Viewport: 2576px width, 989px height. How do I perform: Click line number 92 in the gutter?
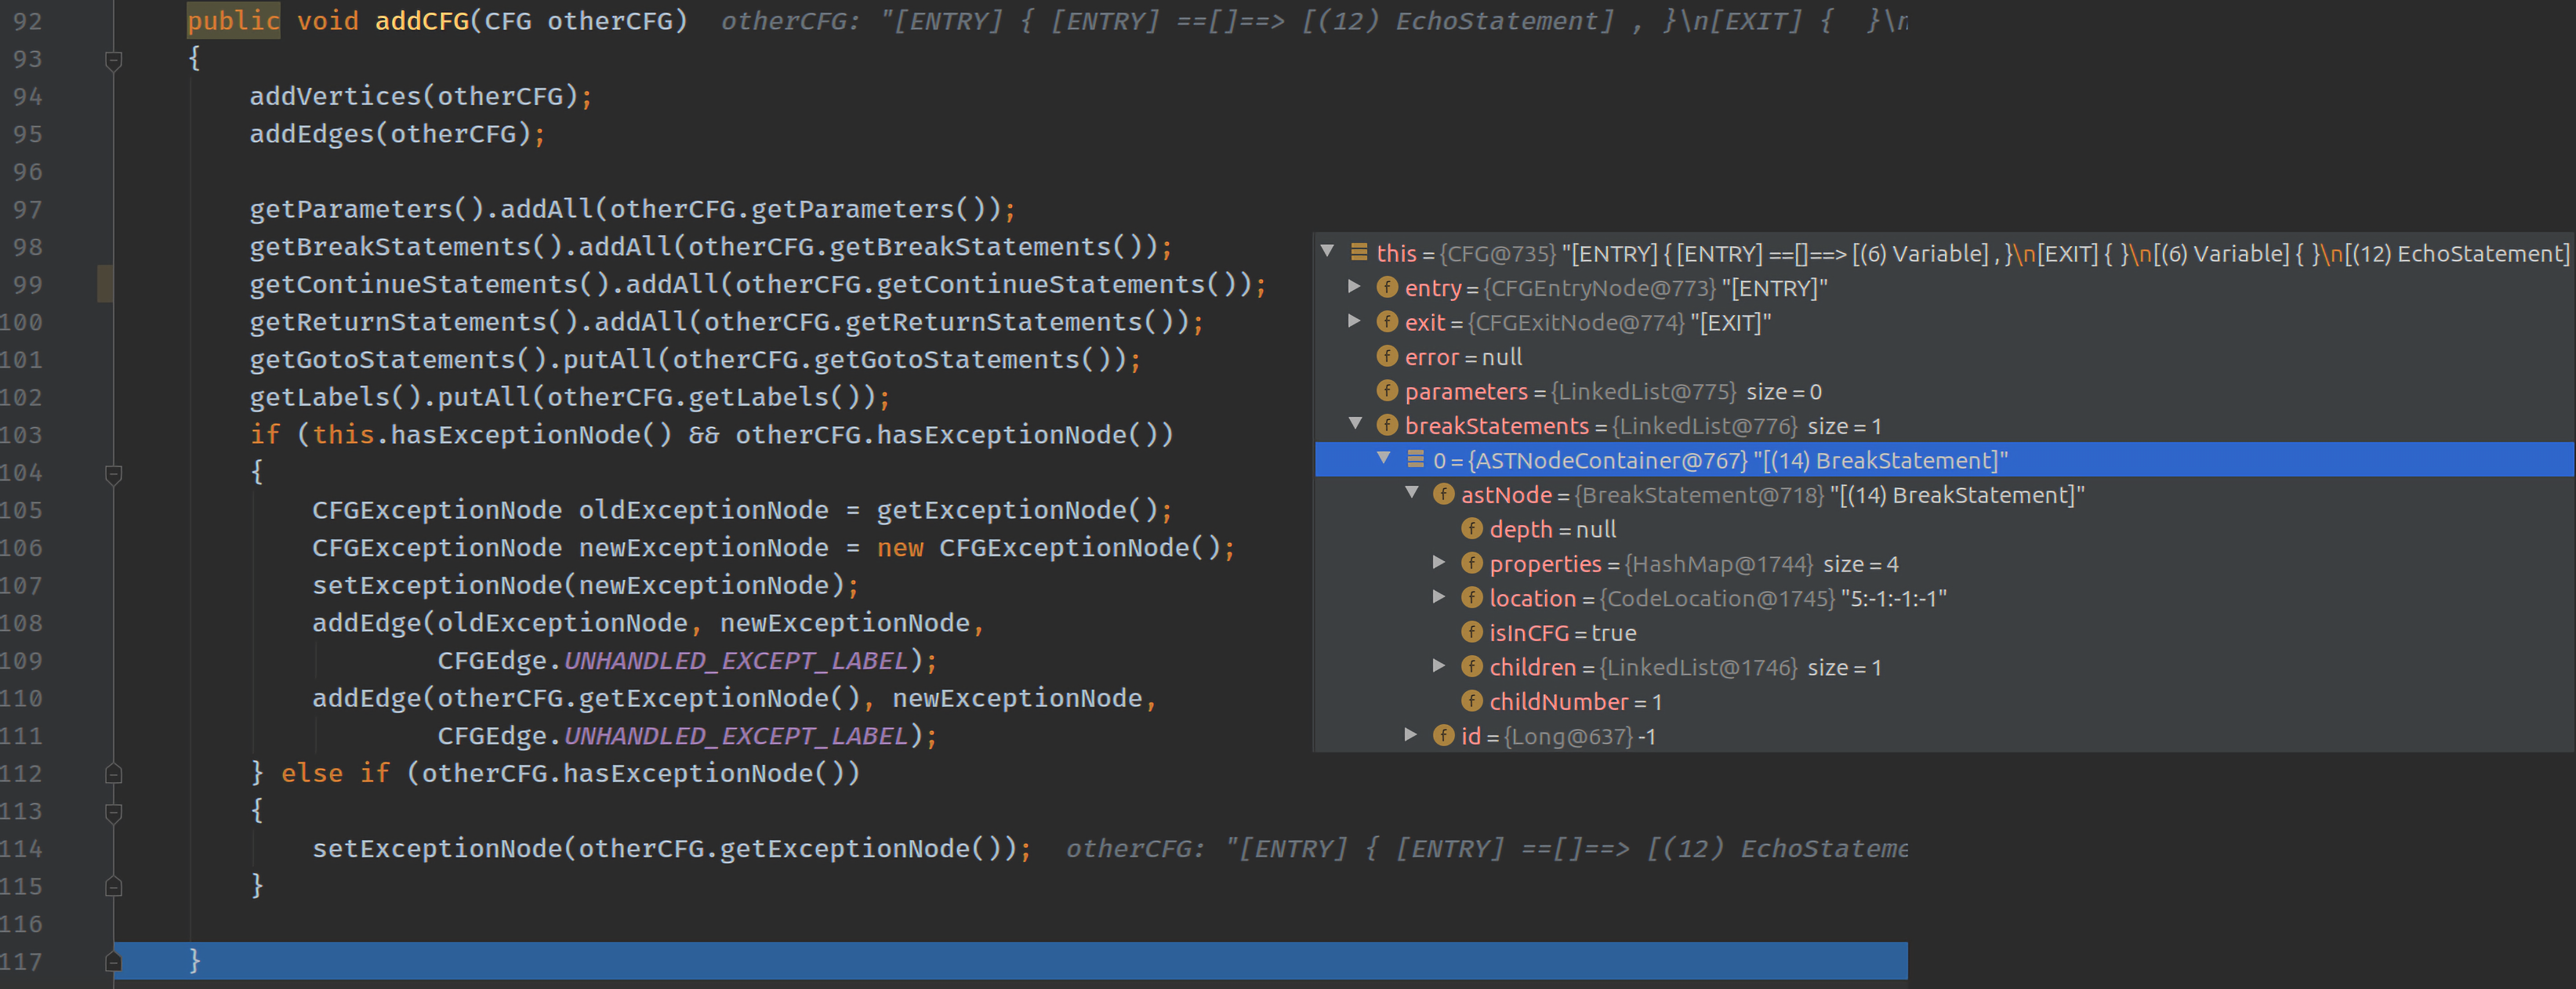(28, 21)
